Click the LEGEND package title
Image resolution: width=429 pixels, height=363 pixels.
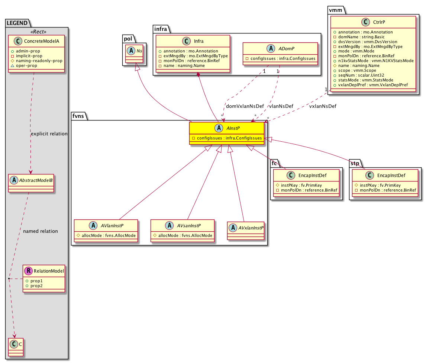click(16, 23)
